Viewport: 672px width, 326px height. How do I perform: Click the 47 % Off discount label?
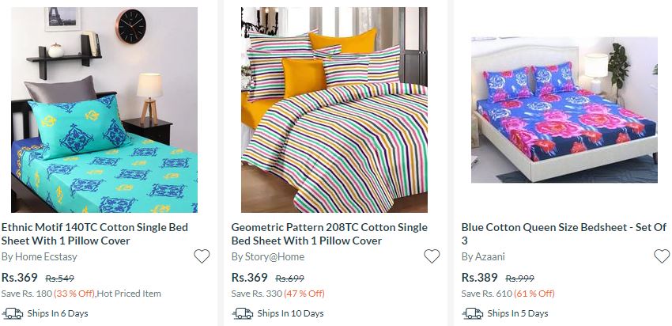click(304, 294)
